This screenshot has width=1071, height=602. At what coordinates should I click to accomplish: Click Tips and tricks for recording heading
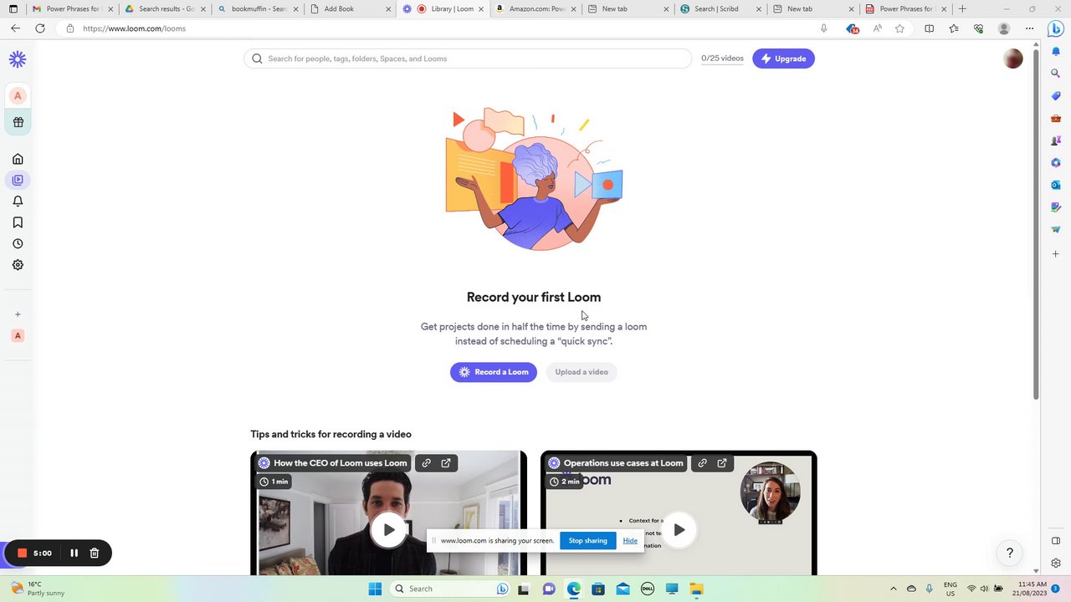(x=331, y=434)
